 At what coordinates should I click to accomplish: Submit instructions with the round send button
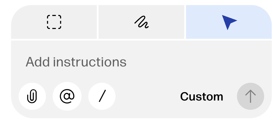pyautogui.click(x=250, y=97)
